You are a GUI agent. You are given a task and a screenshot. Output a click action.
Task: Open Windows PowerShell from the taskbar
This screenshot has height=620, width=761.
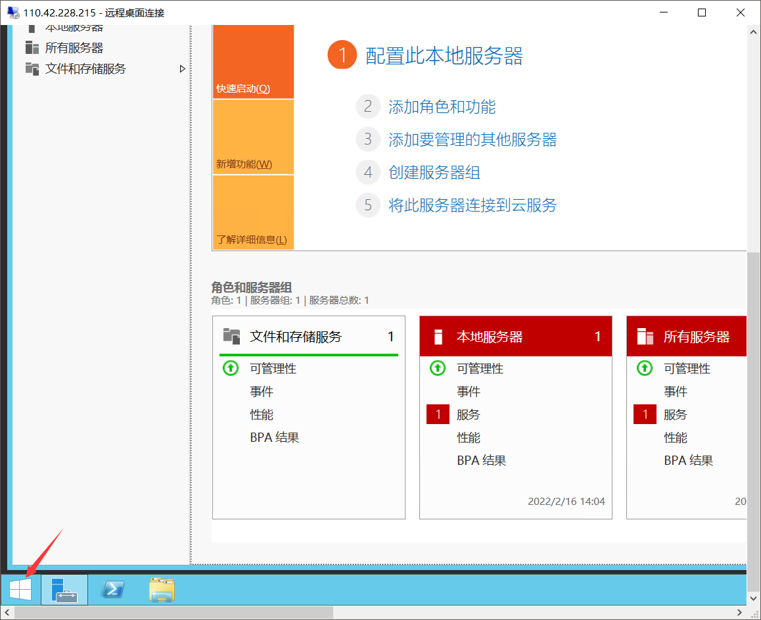112,589
